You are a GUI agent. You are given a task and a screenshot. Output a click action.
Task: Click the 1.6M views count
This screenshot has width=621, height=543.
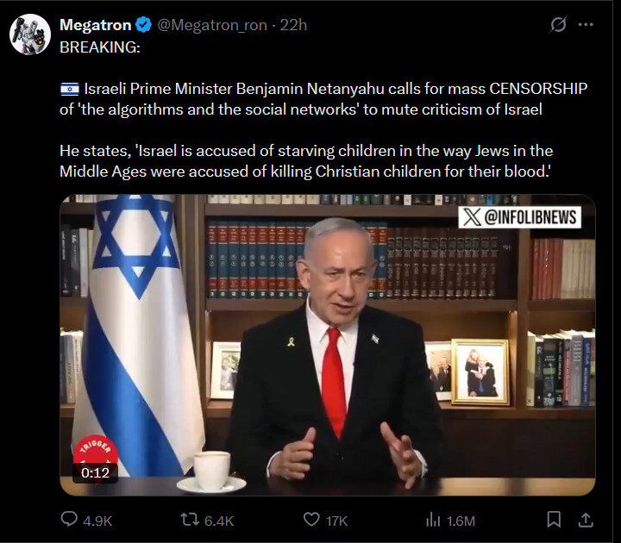coord(461,521)
